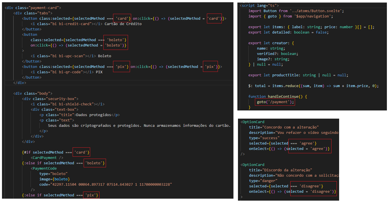This screenshot has height=204, width=390.
Task: Click the goto('/payment') call
Action: 275,102
